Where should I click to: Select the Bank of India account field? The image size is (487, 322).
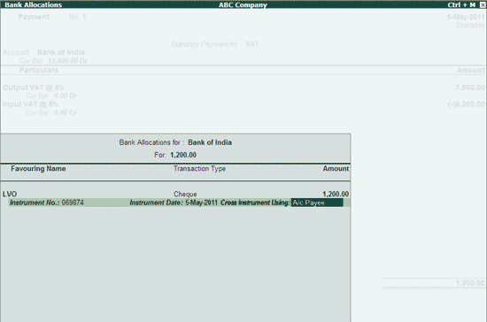[61, 52]
